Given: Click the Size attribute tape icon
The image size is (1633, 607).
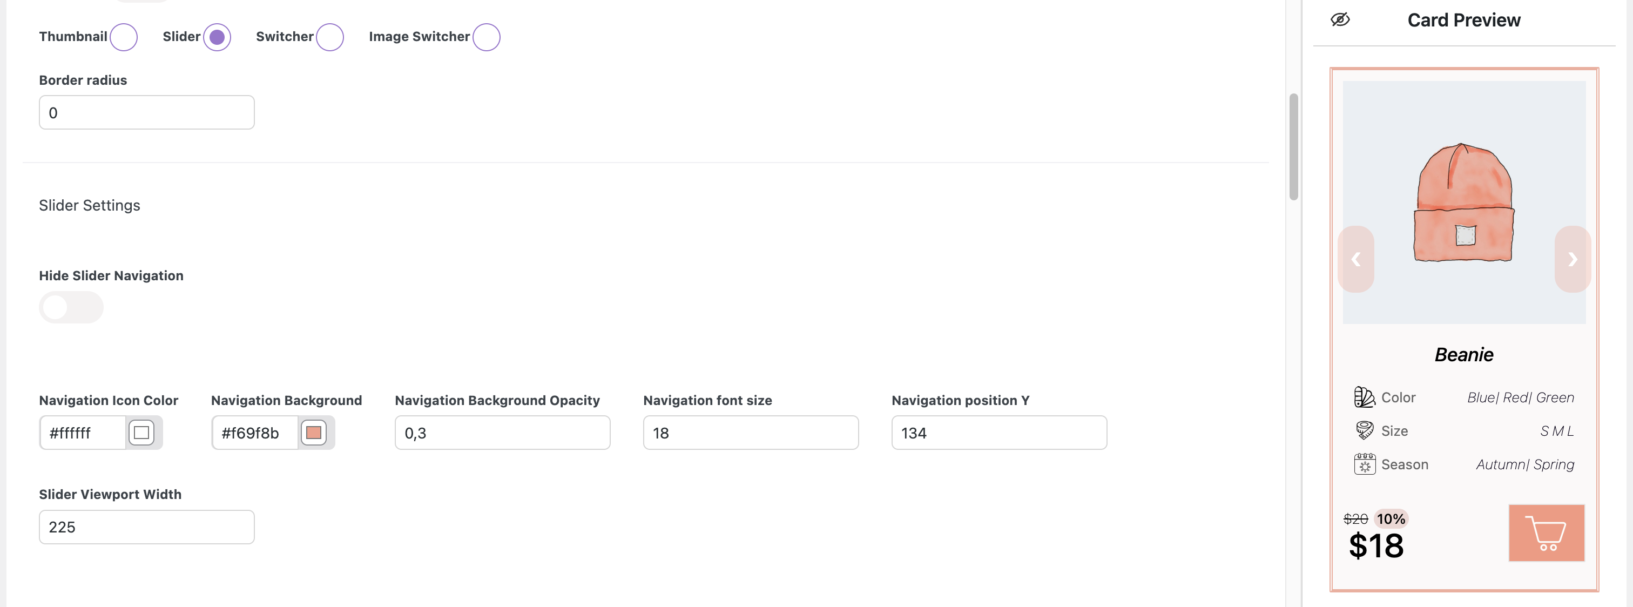Looking at the screenshot, I should 1364,430.
